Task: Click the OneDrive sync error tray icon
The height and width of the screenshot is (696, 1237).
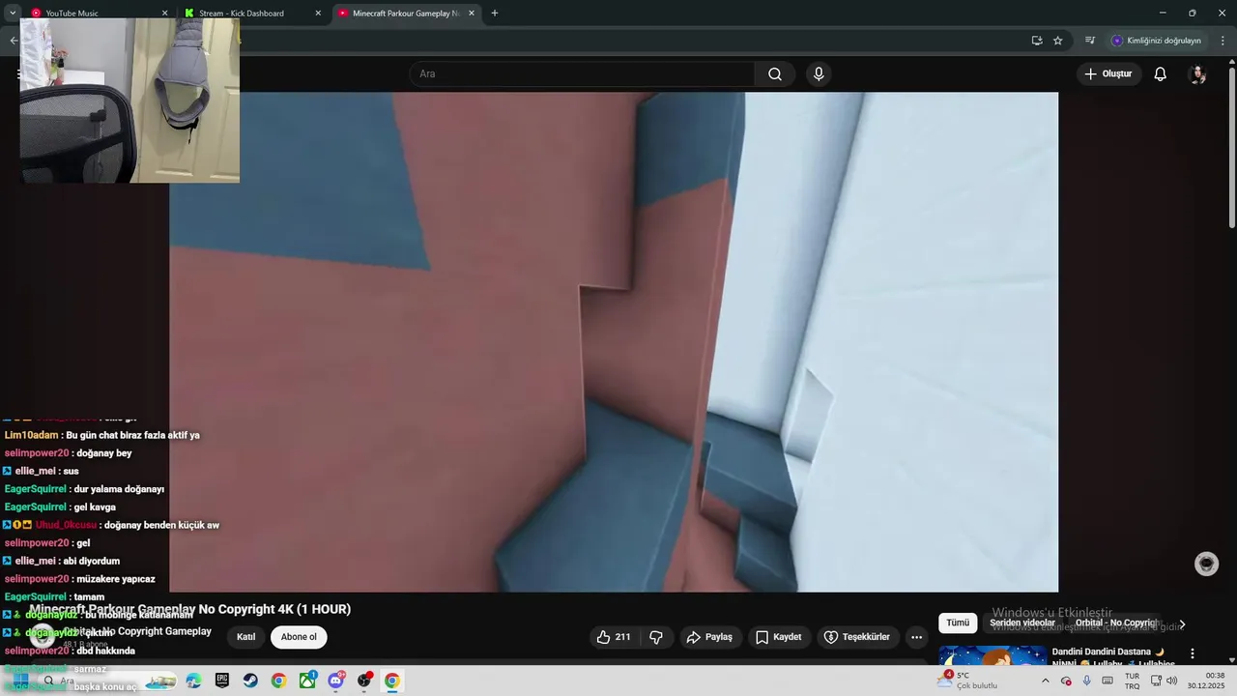Action: coord(1066,681)
